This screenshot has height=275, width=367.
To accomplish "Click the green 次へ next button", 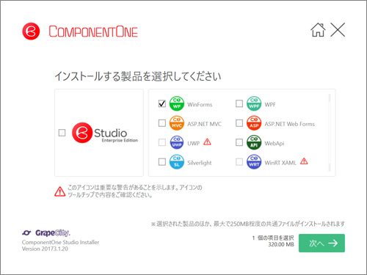I will [321, 243].
